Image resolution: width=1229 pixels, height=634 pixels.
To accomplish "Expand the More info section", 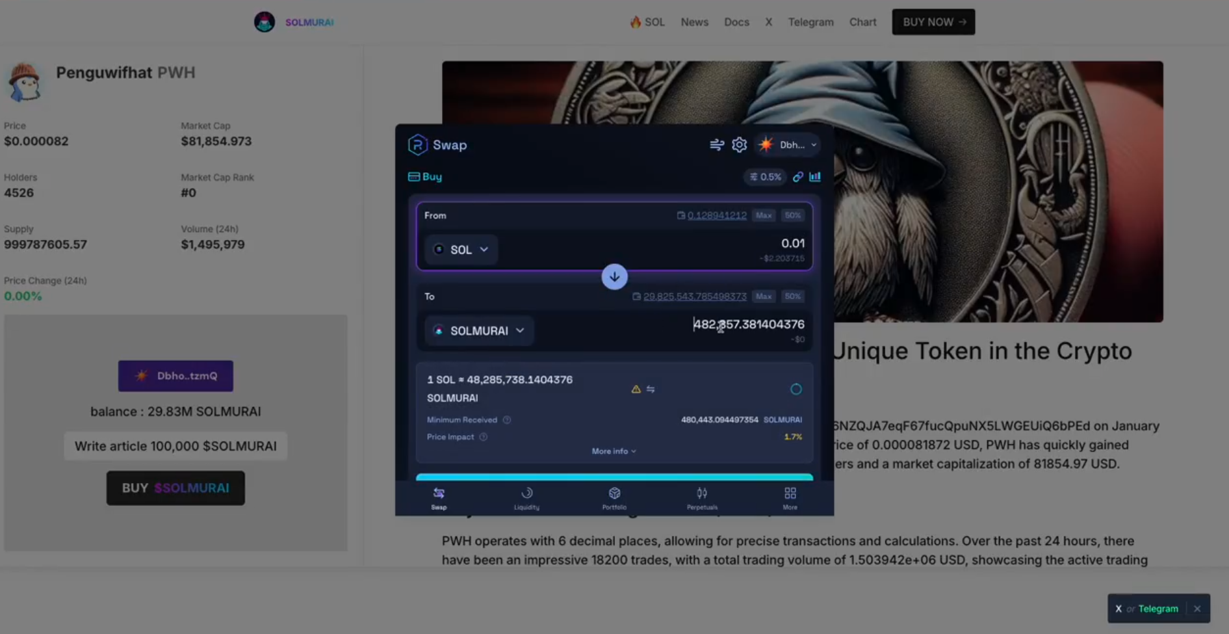I will click(614, 451).
